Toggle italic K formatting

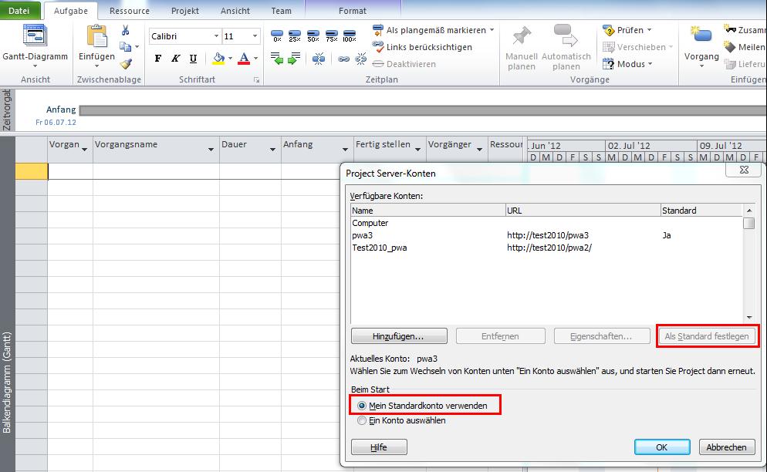coord(175,59)
